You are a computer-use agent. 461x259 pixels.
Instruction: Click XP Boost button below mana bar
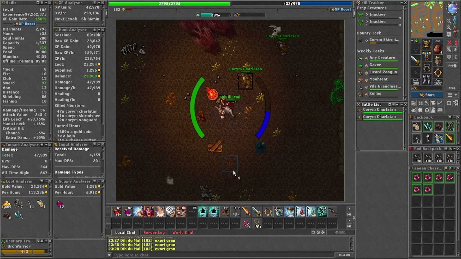tap(340, 9)
